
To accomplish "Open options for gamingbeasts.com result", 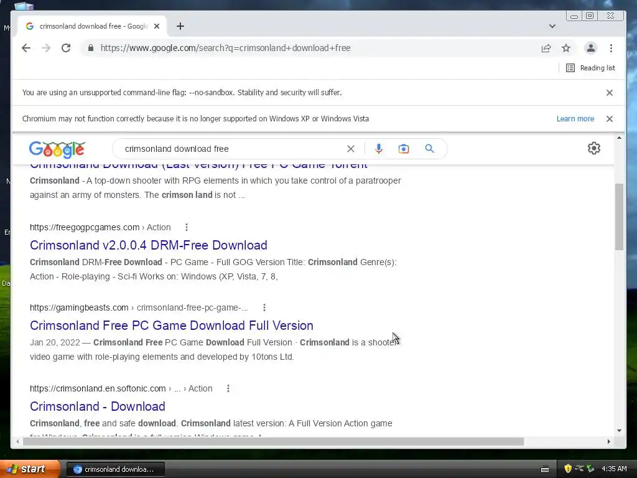I will tap(264, 307).
